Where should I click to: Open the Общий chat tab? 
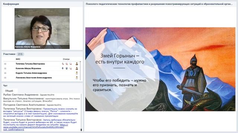point(9,91)
